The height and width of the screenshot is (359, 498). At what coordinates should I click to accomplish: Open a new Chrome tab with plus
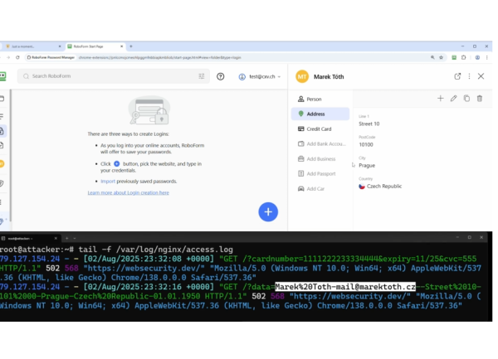pyautogui.click(x=131, y=46)
